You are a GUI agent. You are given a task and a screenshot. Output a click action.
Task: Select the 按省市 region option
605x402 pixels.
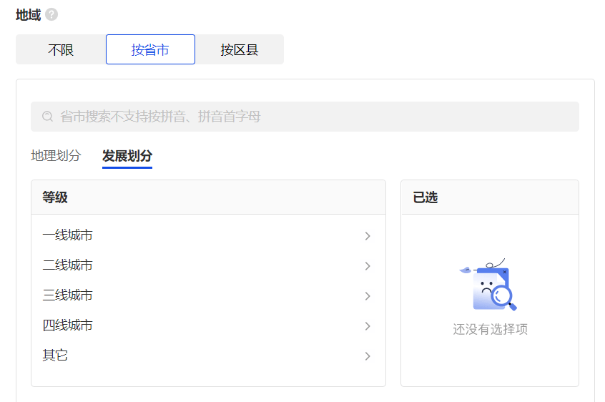point(150,49)
